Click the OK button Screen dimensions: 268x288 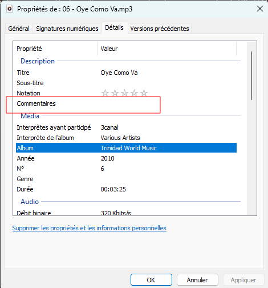151,280
